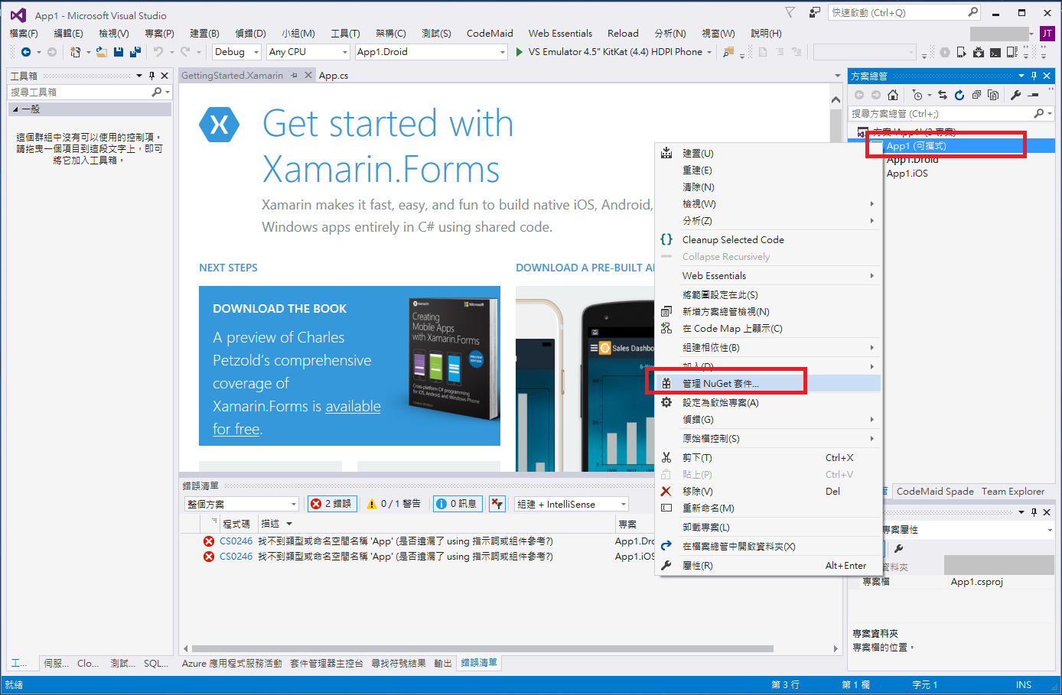
Task: Click the Sync with Active Document icon
Action: pos(943,95)
